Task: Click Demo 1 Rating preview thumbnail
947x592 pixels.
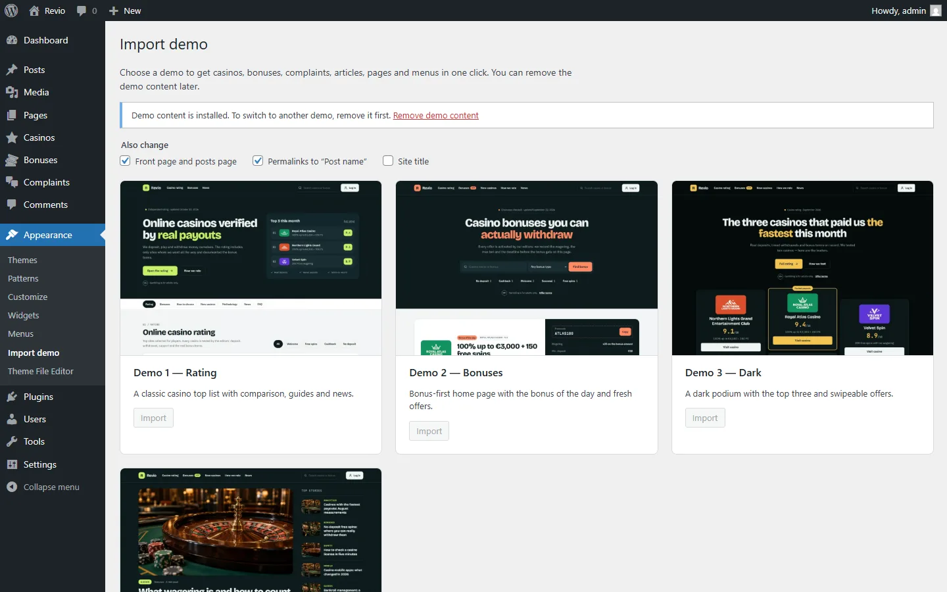Action: (x=251, y=268)
